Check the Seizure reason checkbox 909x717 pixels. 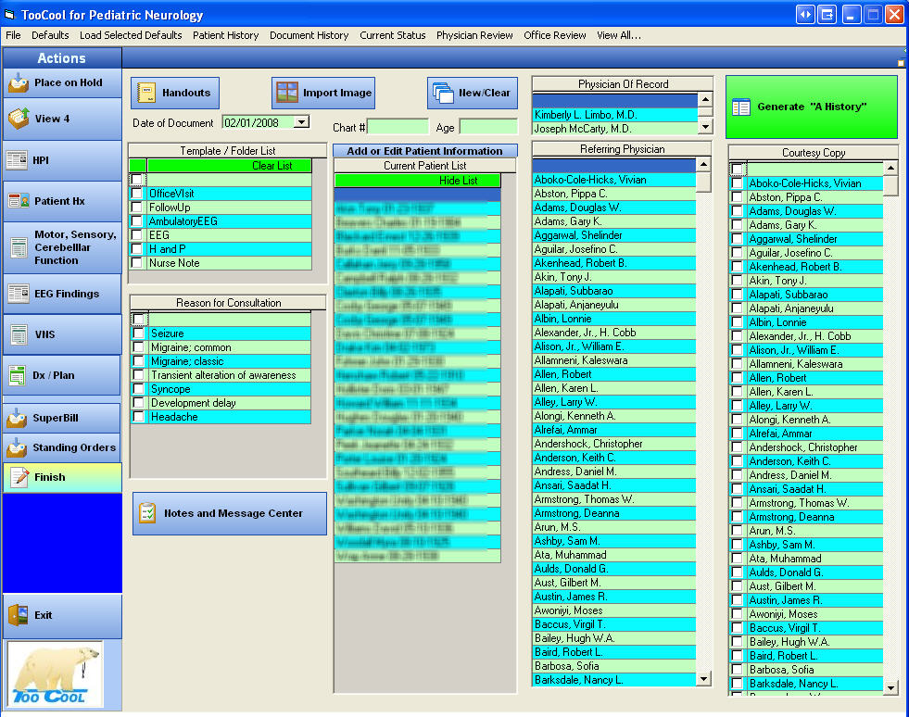[x=139, y=333]
